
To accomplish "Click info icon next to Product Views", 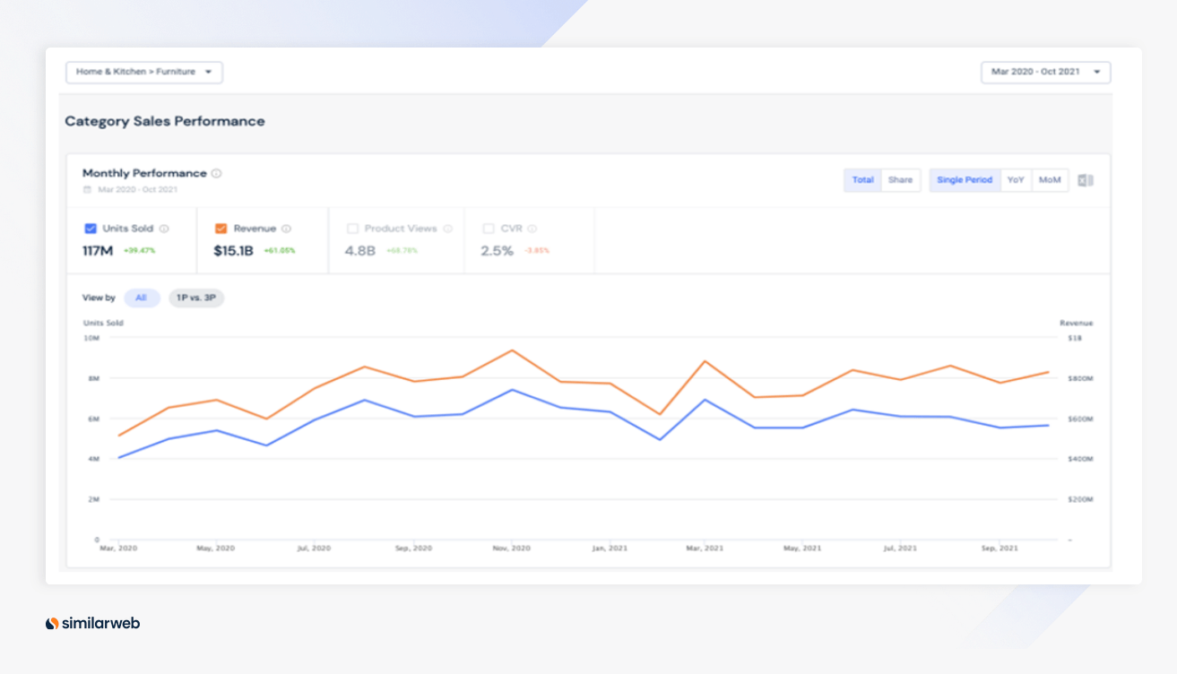I will point(447,229).
